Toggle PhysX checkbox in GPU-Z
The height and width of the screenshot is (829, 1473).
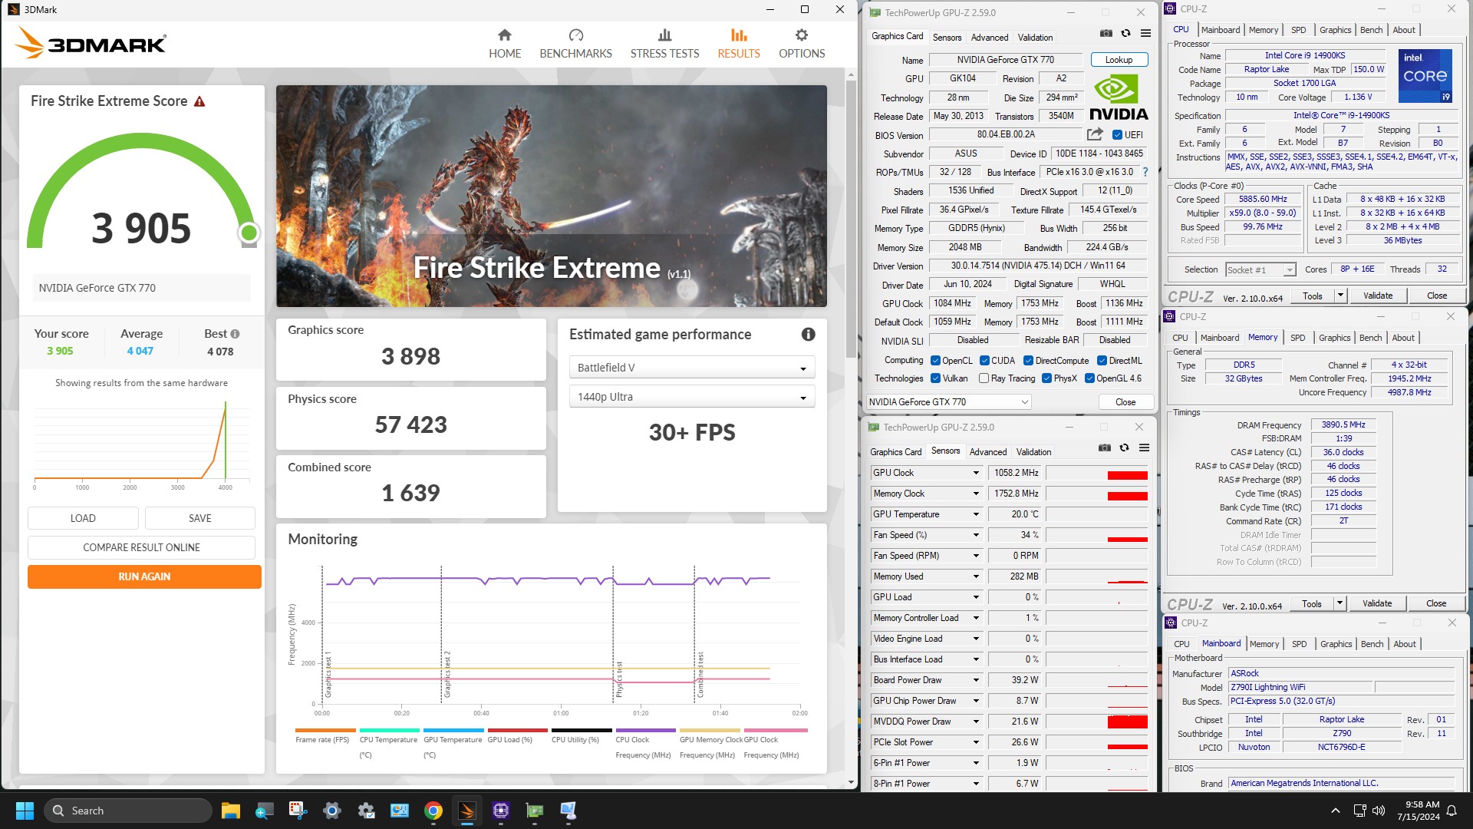click(x=1046, y=378)
